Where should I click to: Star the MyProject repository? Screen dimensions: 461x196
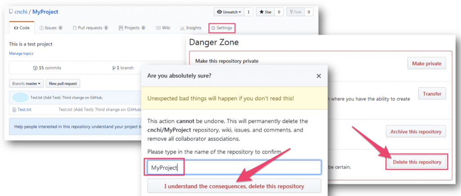point(266,12)
